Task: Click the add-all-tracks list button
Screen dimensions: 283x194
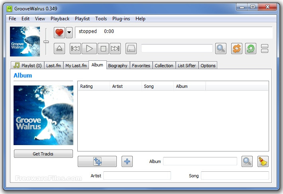Action: point(97,161)
